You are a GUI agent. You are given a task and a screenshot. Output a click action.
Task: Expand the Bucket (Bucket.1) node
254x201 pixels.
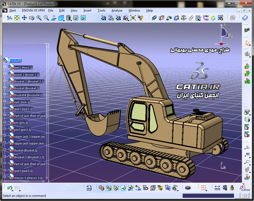(5, 149)
